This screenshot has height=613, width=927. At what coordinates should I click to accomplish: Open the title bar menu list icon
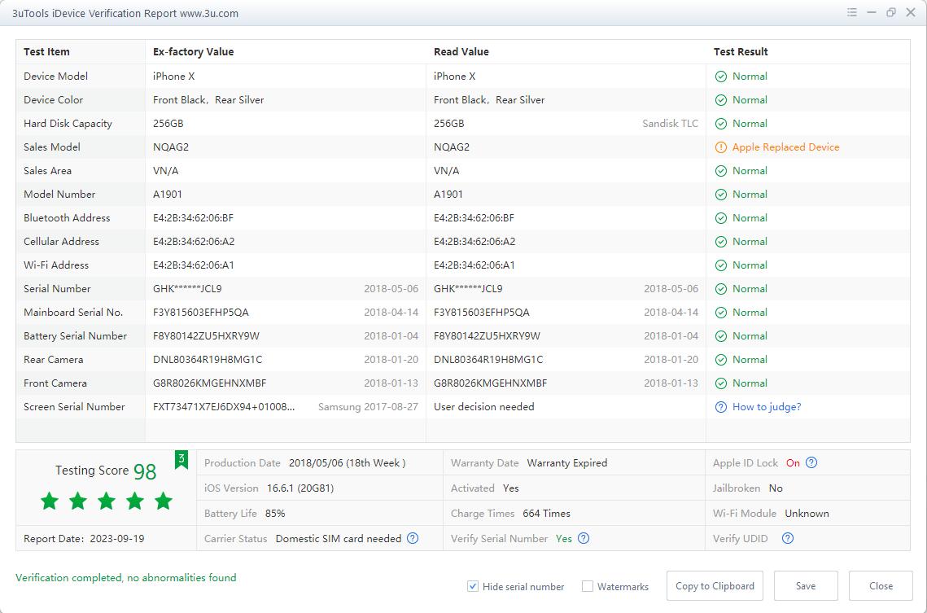pyautogui.click(x=852, y=13)
